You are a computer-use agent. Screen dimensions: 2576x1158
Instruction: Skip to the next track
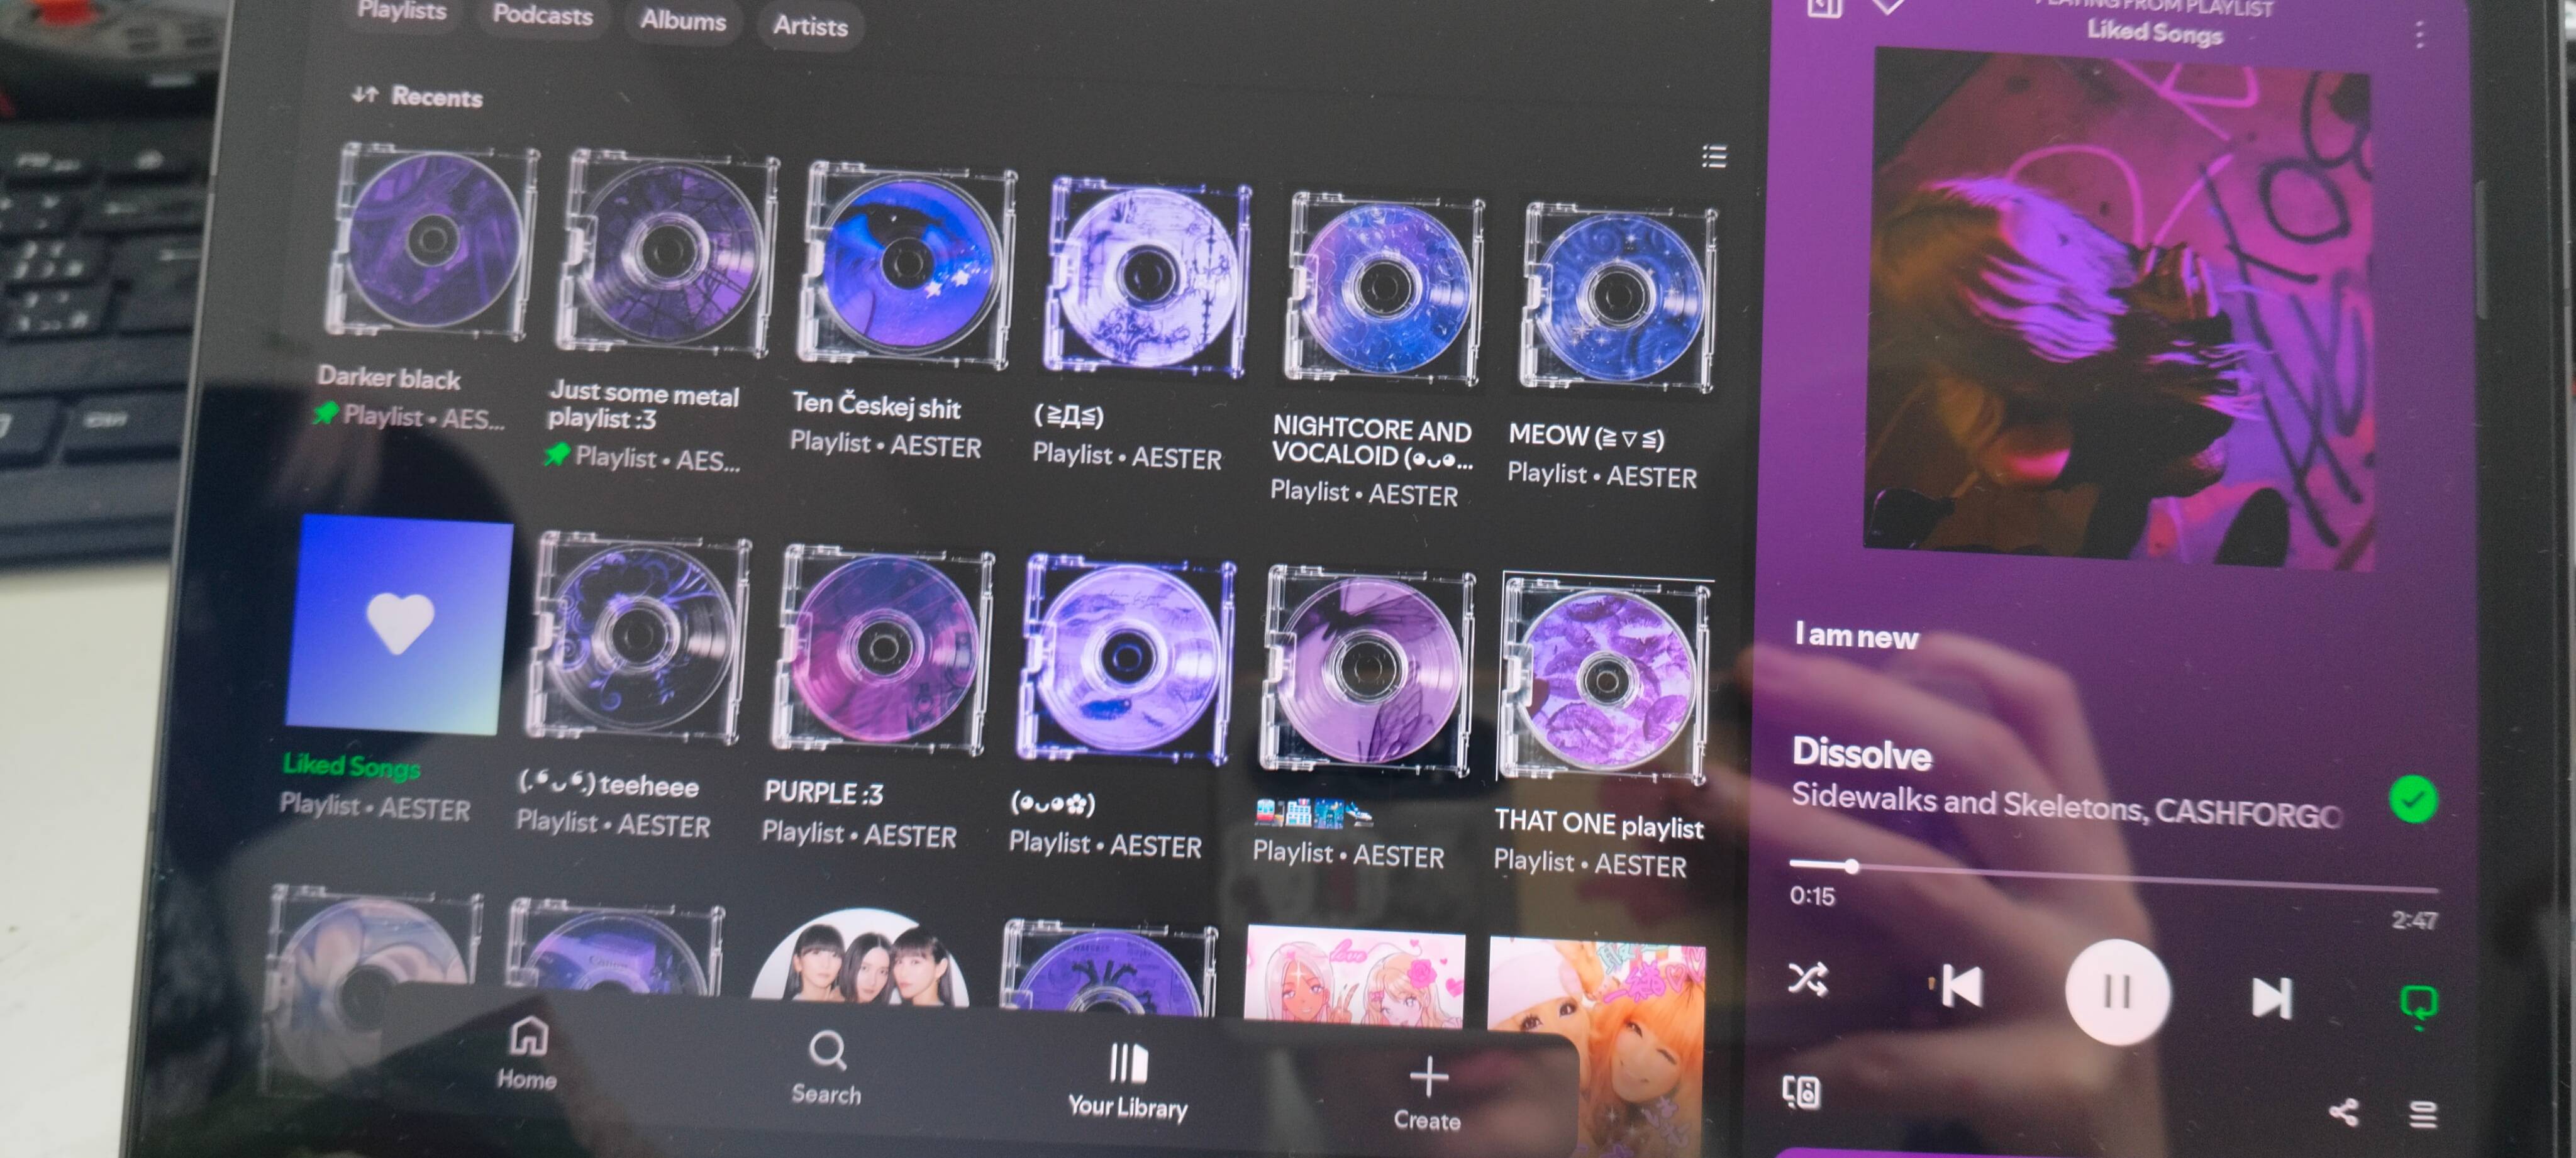click(x=2271, y=997)
